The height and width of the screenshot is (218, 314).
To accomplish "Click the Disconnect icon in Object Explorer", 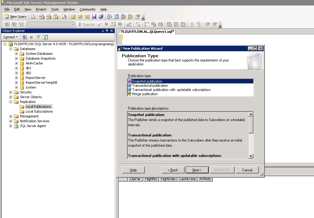I will pos(25,37).
